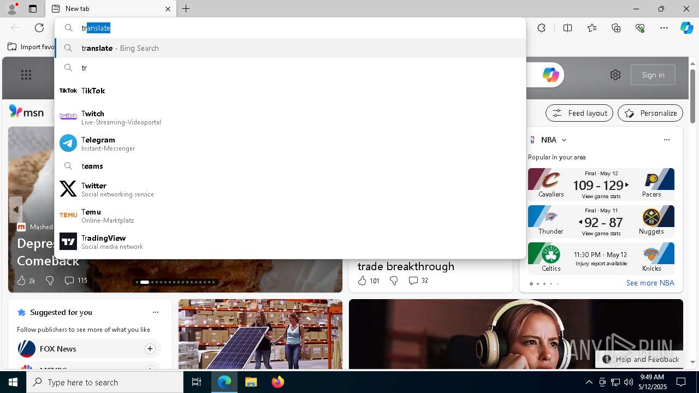
Task: Choose the Twitter suggestion
Action: click(290, 189)
